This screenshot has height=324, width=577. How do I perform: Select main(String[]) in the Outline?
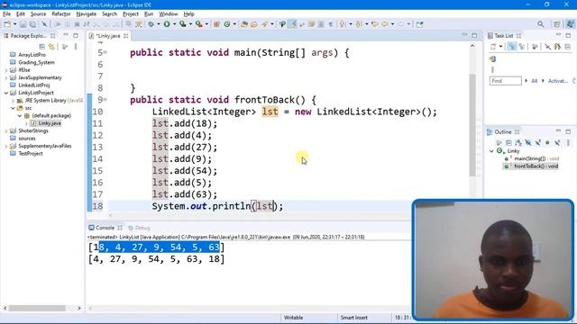(536, 158)
